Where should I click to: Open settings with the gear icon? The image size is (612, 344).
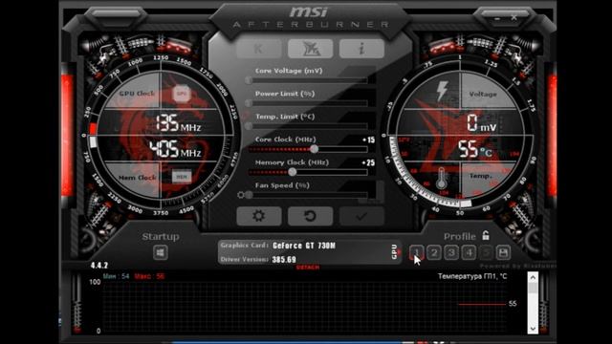(259, 216)
